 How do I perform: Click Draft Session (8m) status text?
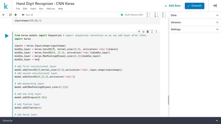point(134,15)
